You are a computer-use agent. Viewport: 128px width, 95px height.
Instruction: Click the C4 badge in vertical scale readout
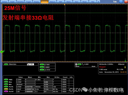[6, 64]
